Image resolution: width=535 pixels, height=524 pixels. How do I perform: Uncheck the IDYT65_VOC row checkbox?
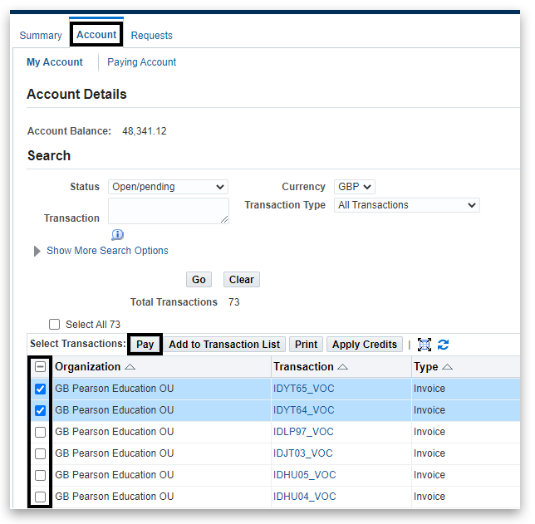pyautogui.click(x=40, y=389)
